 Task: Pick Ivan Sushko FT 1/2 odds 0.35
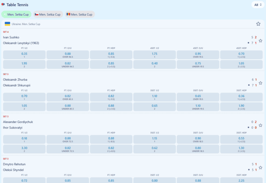[24, 55]
